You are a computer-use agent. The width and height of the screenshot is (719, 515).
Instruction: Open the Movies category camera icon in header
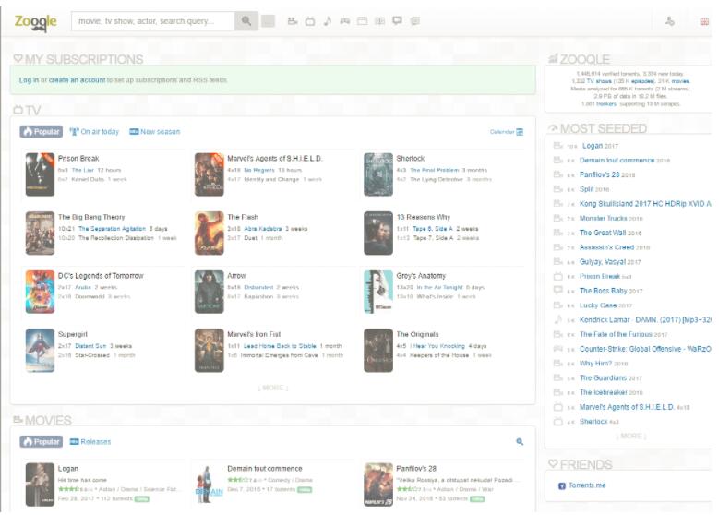[x=293, y=21]
